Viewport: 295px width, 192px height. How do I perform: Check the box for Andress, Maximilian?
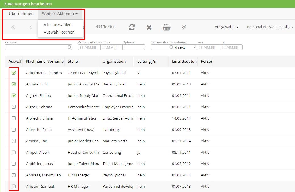tap(14, 175)
